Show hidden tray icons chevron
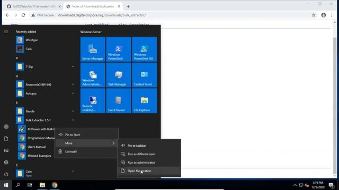The width and height of the screenshot is (339, 190). [295, 185]
